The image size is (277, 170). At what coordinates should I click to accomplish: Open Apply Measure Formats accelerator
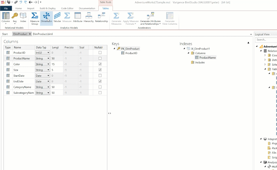coord(131,18)
